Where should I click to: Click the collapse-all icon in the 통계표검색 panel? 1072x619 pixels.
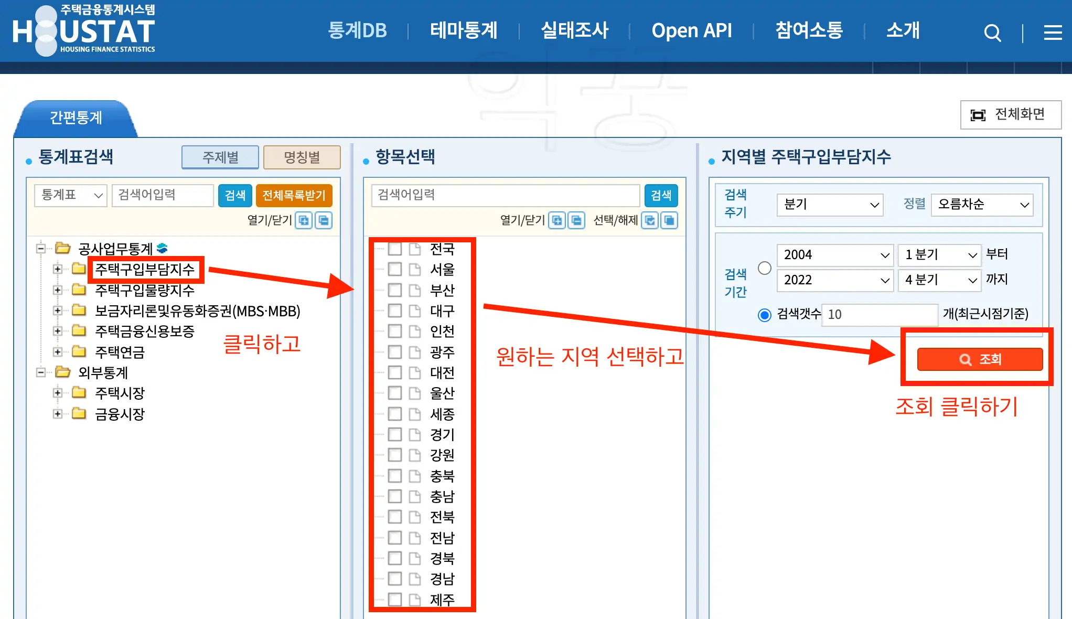click(324, 220)
